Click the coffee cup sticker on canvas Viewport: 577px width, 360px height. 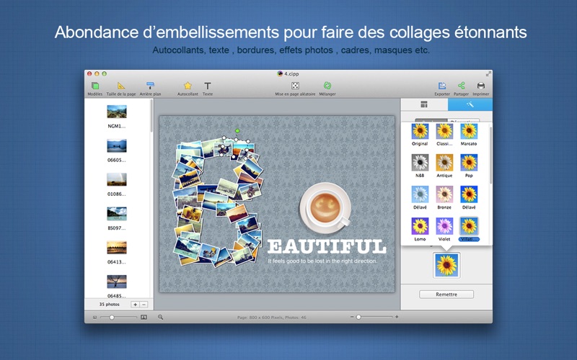[325, 208]
